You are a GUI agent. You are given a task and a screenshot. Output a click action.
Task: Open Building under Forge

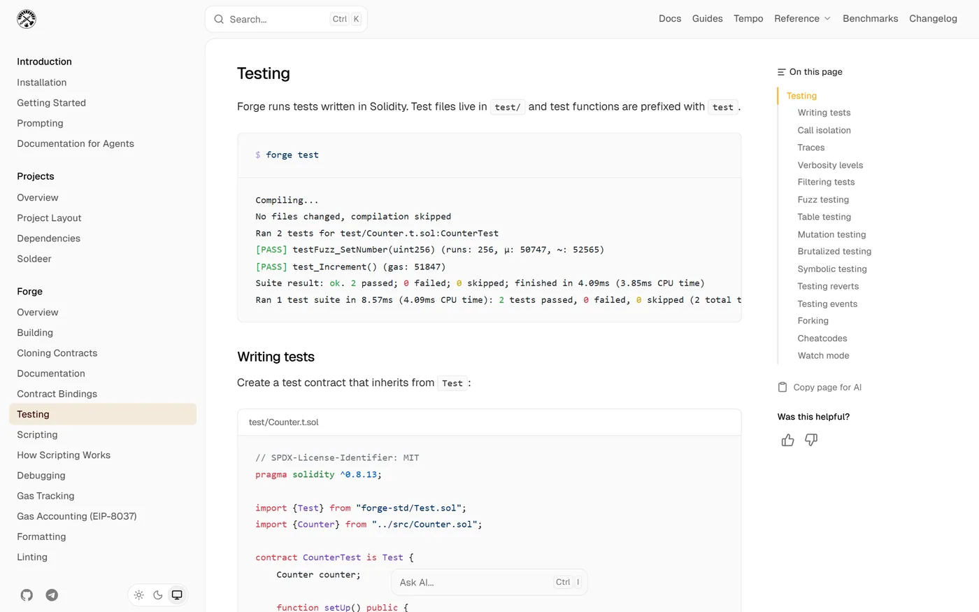pyautogui.click(x=35, y=333)
